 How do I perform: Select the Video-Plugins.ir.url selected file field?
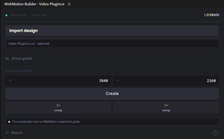[x=112, y=44]
